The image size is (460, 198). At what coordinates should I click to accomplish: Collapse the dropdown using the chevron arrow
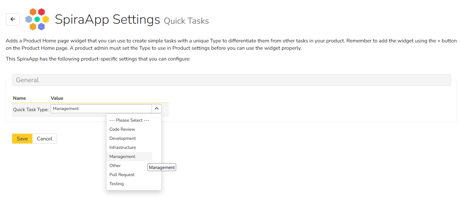click(157, 109)
